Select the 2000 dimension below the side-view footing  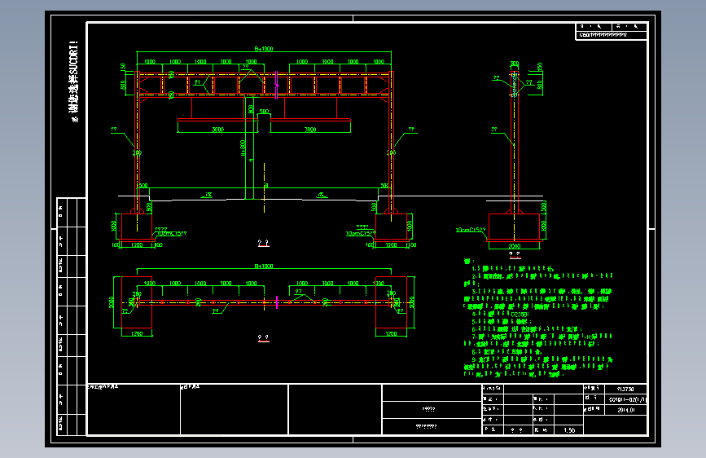tap(514, 246)
